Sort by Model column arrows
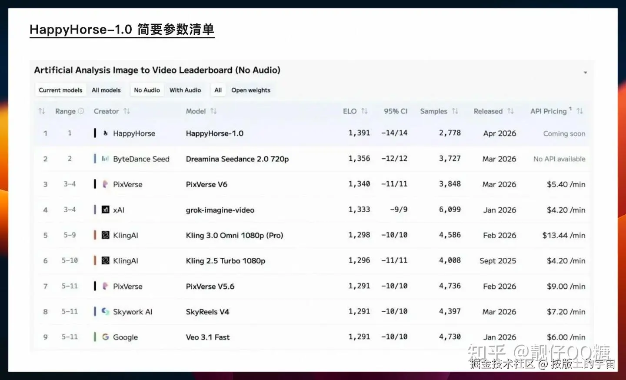The width and height of the screenshot is (626, 380). pyautogui.click(x=213, y=111)
